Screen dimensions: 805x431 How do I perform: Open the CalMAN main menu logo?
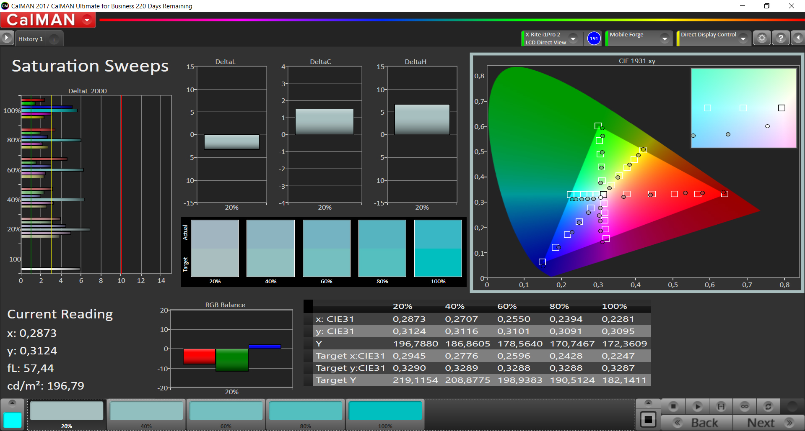click(48, 20)
